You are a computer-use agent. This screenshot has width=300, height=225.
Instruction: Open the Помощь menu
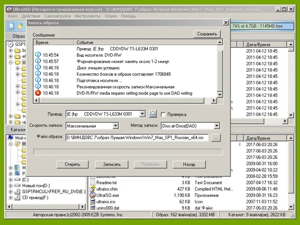(x=128, y=16)
